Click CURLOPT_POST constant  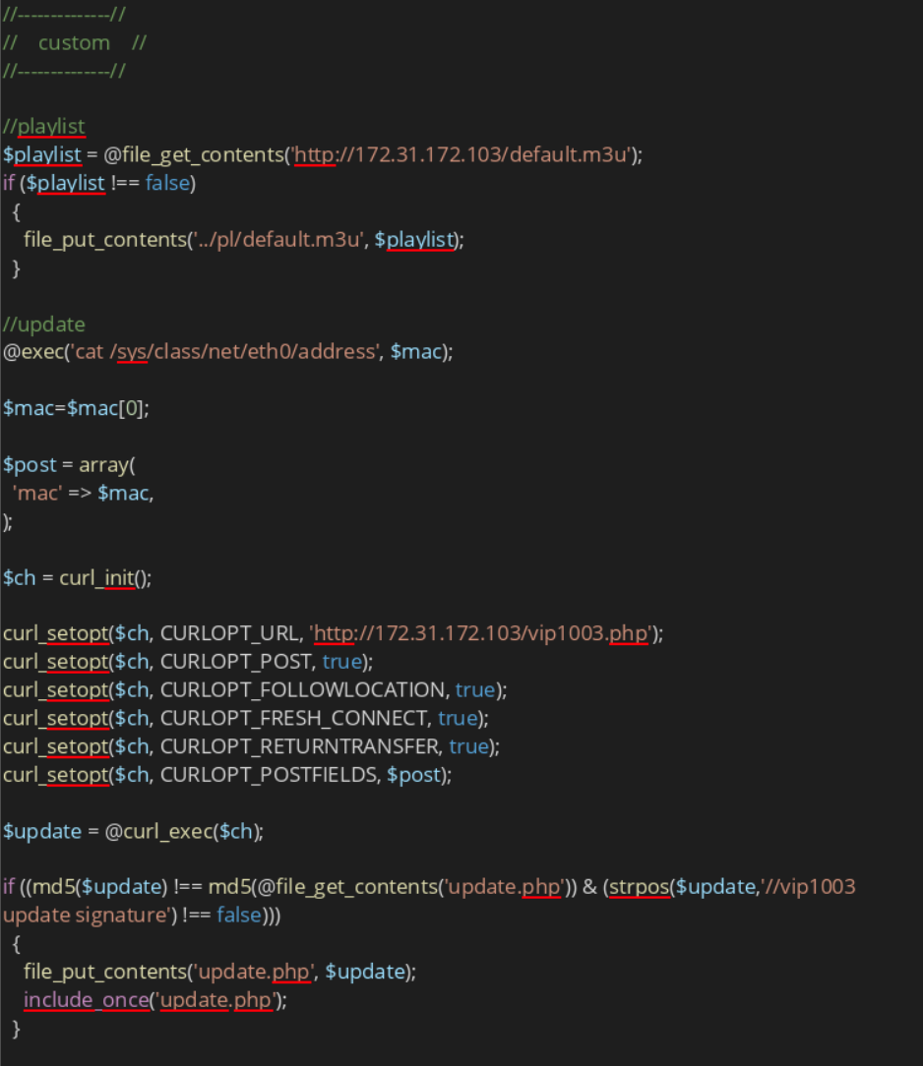[x=236, y=662]
